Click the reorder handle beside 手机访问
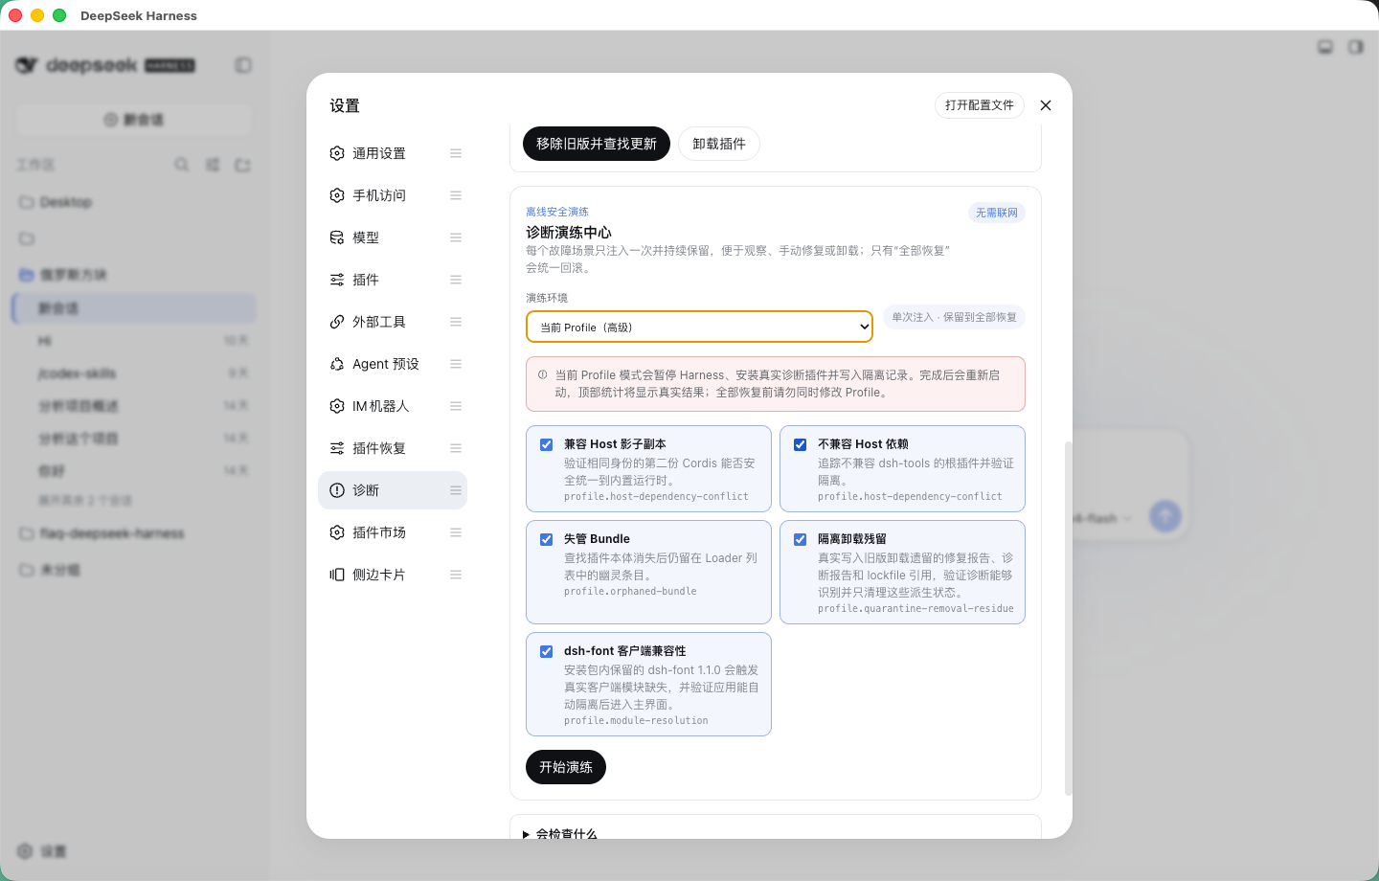1379x881 pixels. (x=456, y=195)
